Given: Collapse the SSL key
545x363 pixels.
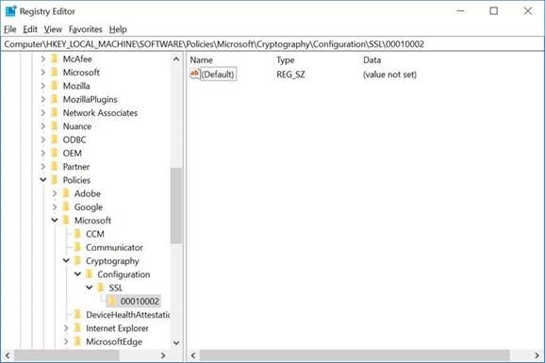Looking at the screenshot, I should click(x=90, y=288).
